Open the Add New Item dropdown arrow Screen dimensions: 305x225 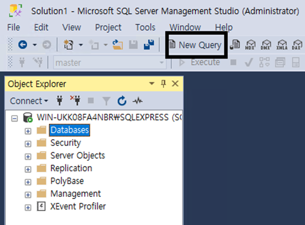[x=105, y=45]
